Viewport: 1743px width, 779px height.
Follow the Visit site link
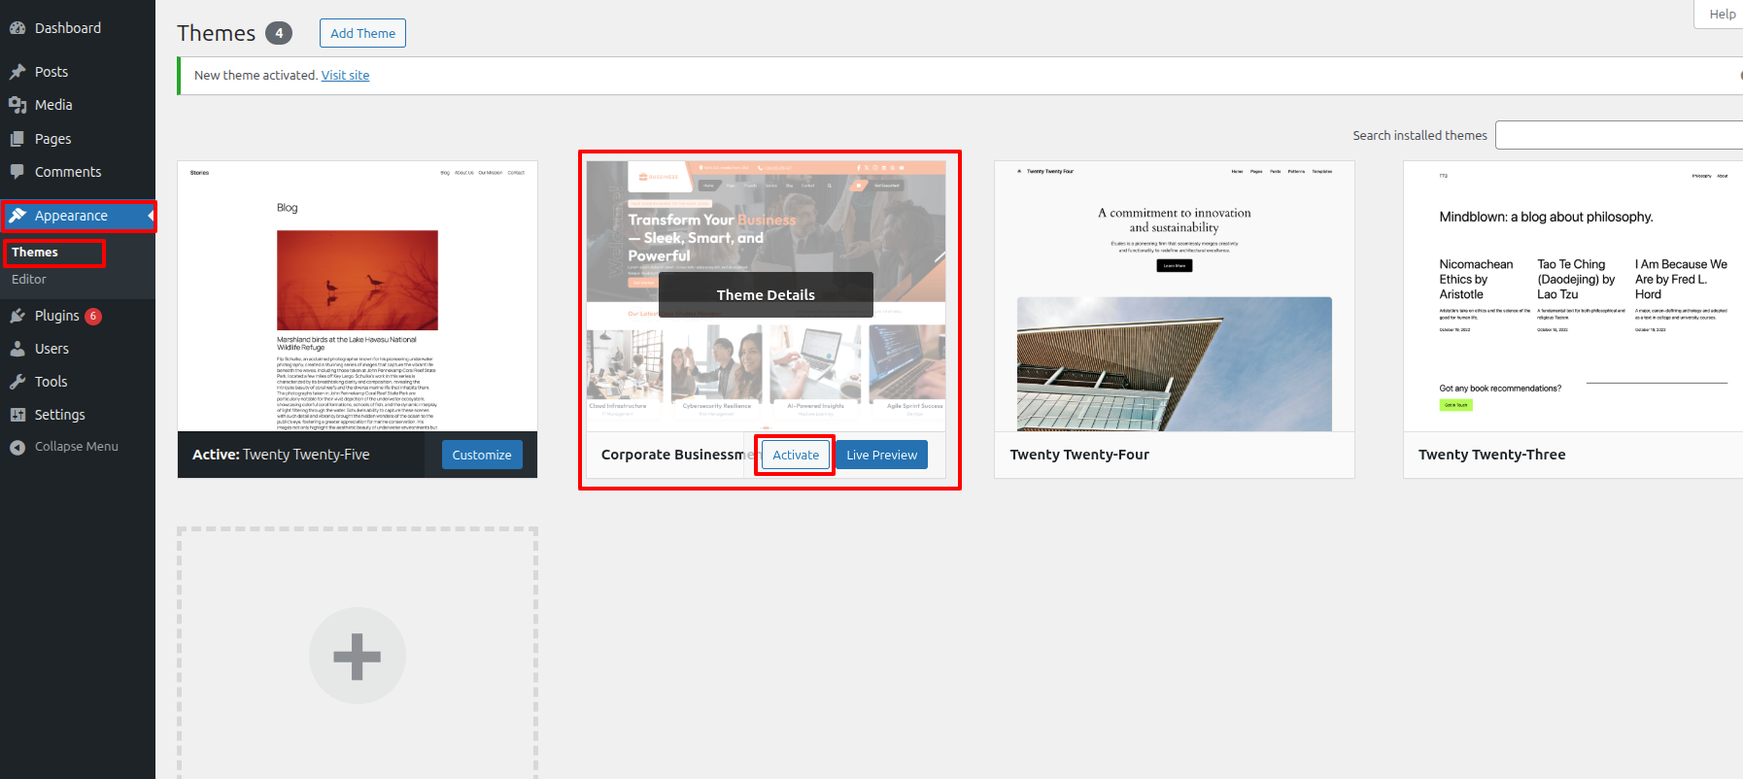pyautogui.click(x=345, y=76)
